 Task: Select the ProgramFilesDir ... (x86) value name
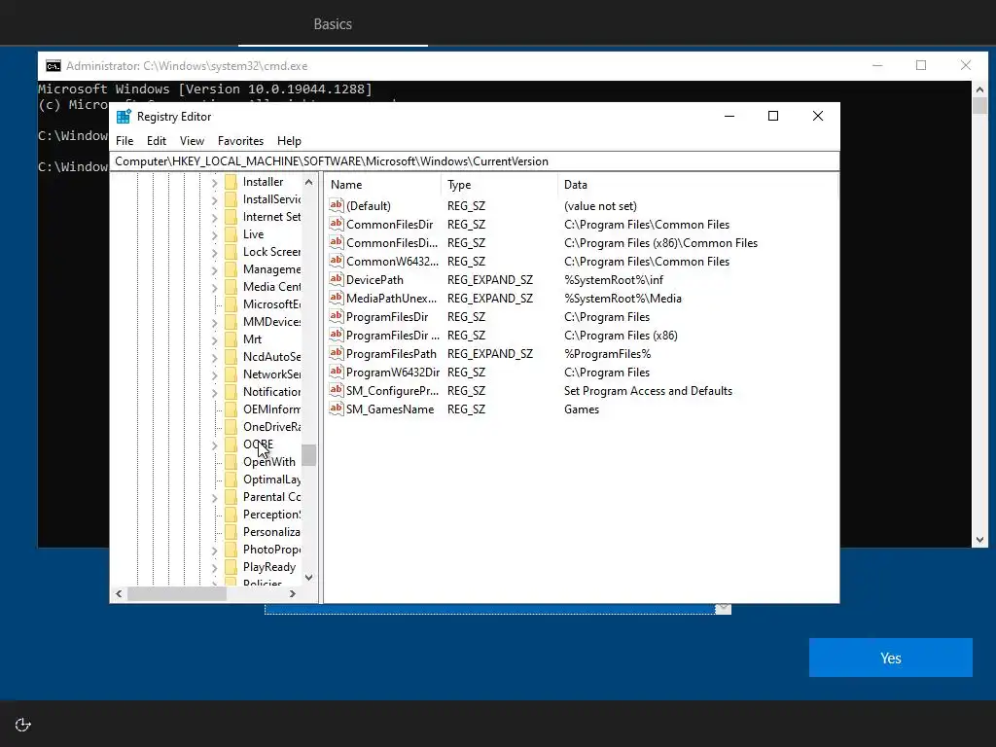click(x=393, y=336)
